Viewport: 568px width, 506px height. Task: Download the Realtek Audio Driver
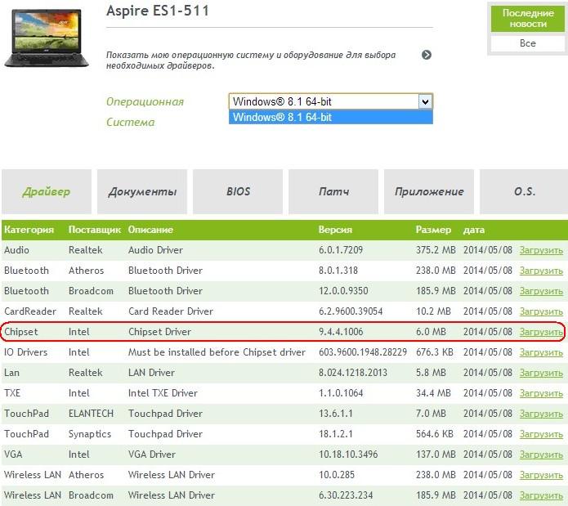tap(541, 250)
